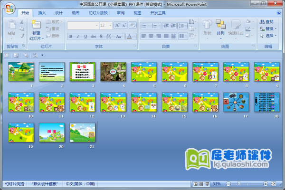Open Change Case Aa dropdown
The width and height of the screenshot is (285, 190).
119,37
